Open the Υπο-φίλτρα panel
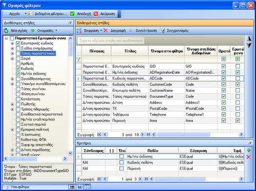 pyautogui.click(x=20, y=187)
